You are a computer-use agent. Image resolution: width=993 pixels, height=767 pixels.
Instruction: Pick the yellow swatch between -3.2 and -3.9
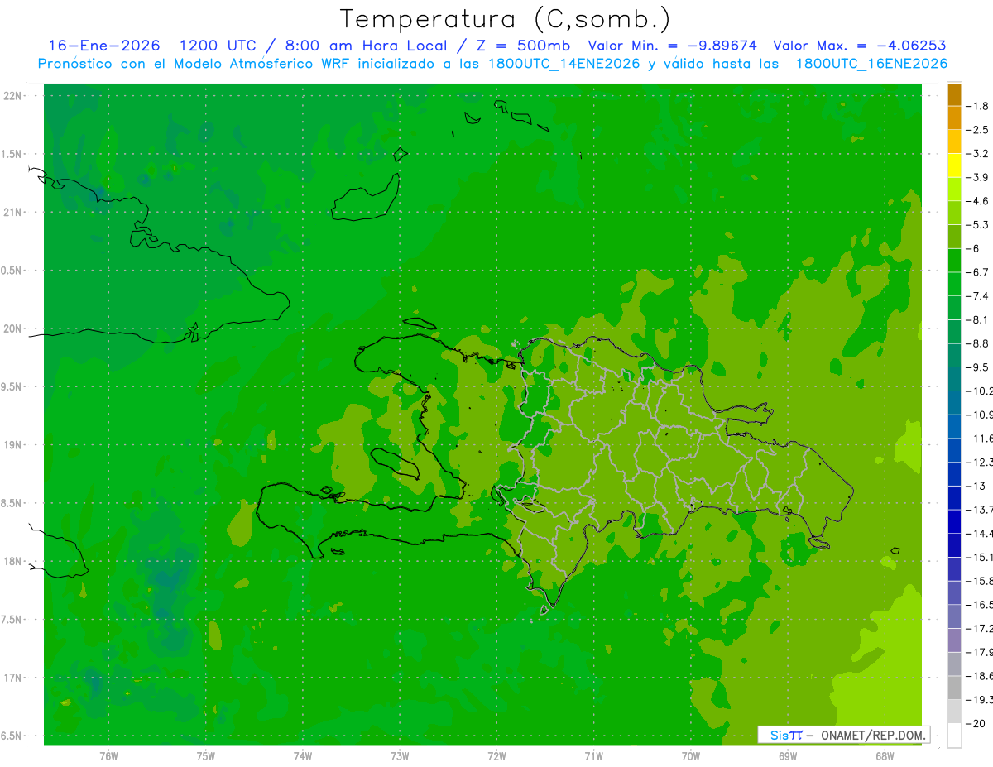pyautogui.click(x=954, y=165)
